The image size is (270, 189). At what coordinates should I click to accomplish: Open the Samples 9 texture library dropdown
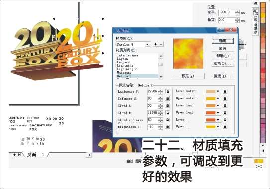coord(147,44)
